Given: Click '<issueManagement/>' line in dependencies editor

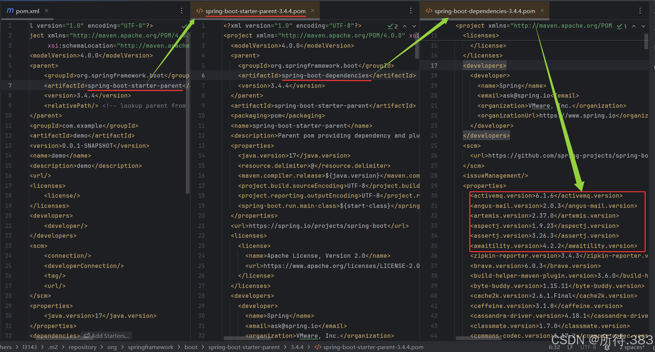Looking at the screenshot, I should (x=496, y=175).
